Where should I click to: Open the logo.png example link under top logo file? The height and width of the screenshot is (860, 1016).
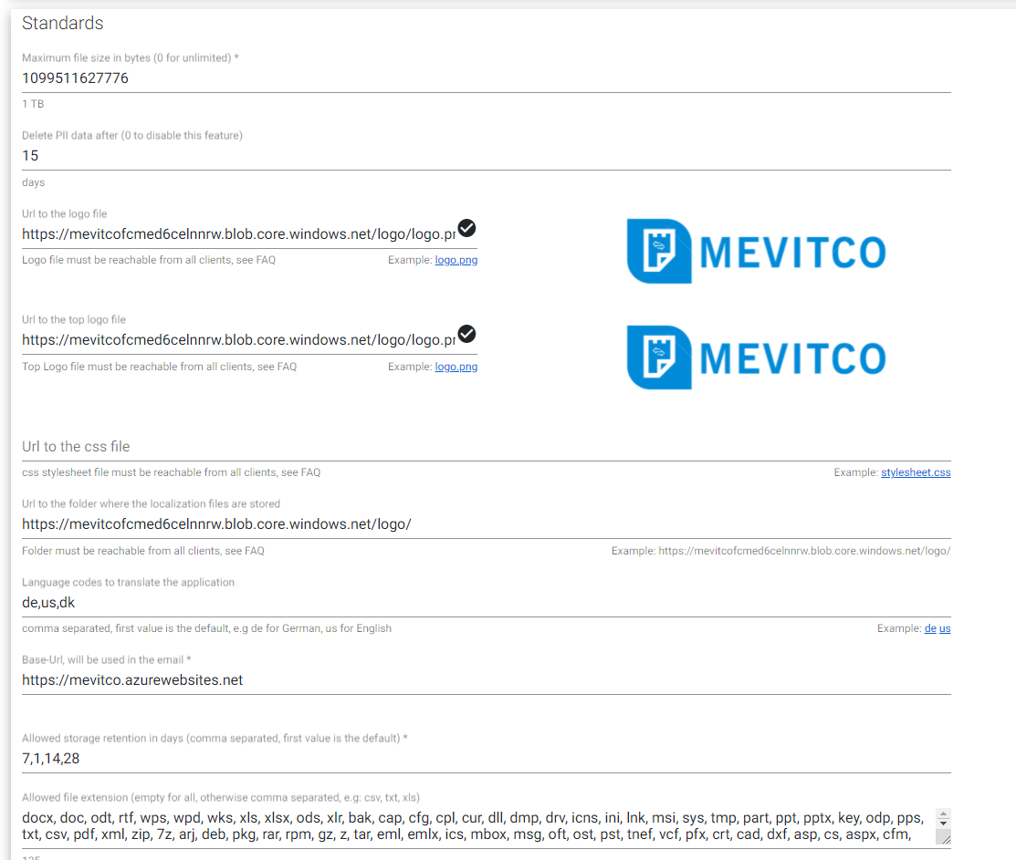click(x=456, y=367)
